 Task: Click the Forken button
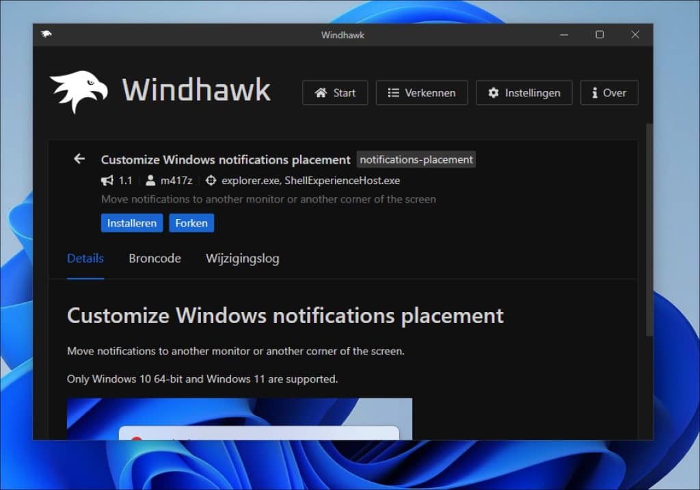pos(191,223)
